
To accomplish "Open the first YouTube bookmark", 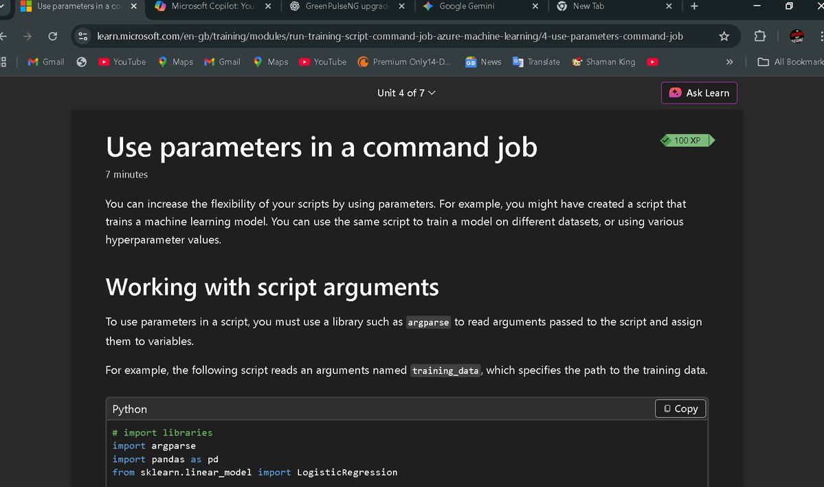I will click(x=122, y=62).
